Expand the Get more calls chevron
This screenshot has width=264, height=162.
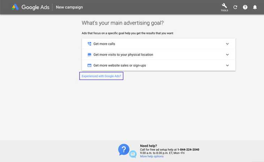(x=227, y=44)
